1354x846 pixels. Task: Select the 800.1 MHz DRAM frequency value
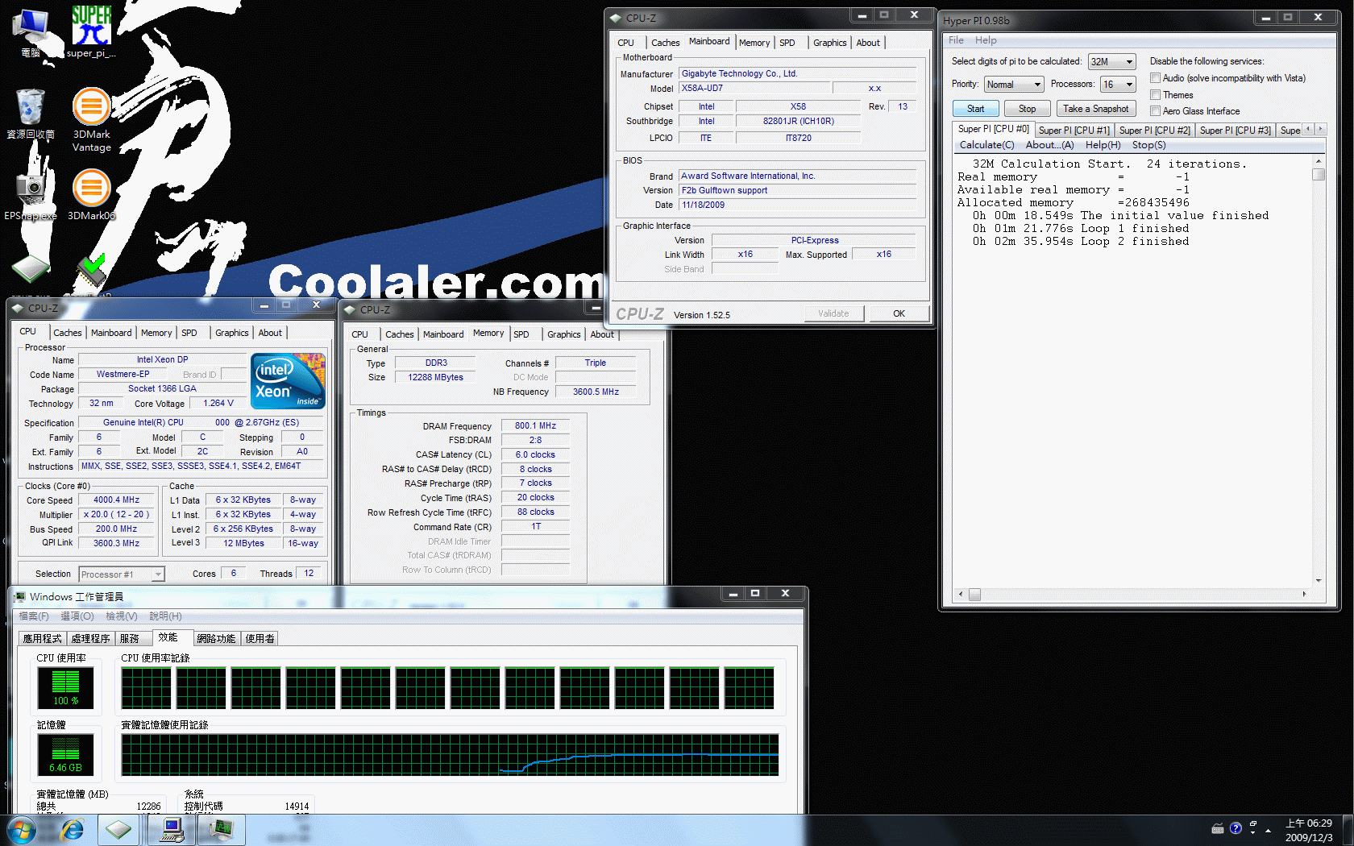[535, 425]
